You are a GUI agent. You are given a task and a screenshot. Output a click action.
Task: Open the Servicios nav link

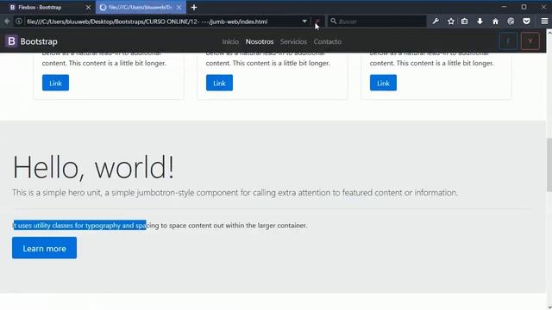[x=293, y=41]
